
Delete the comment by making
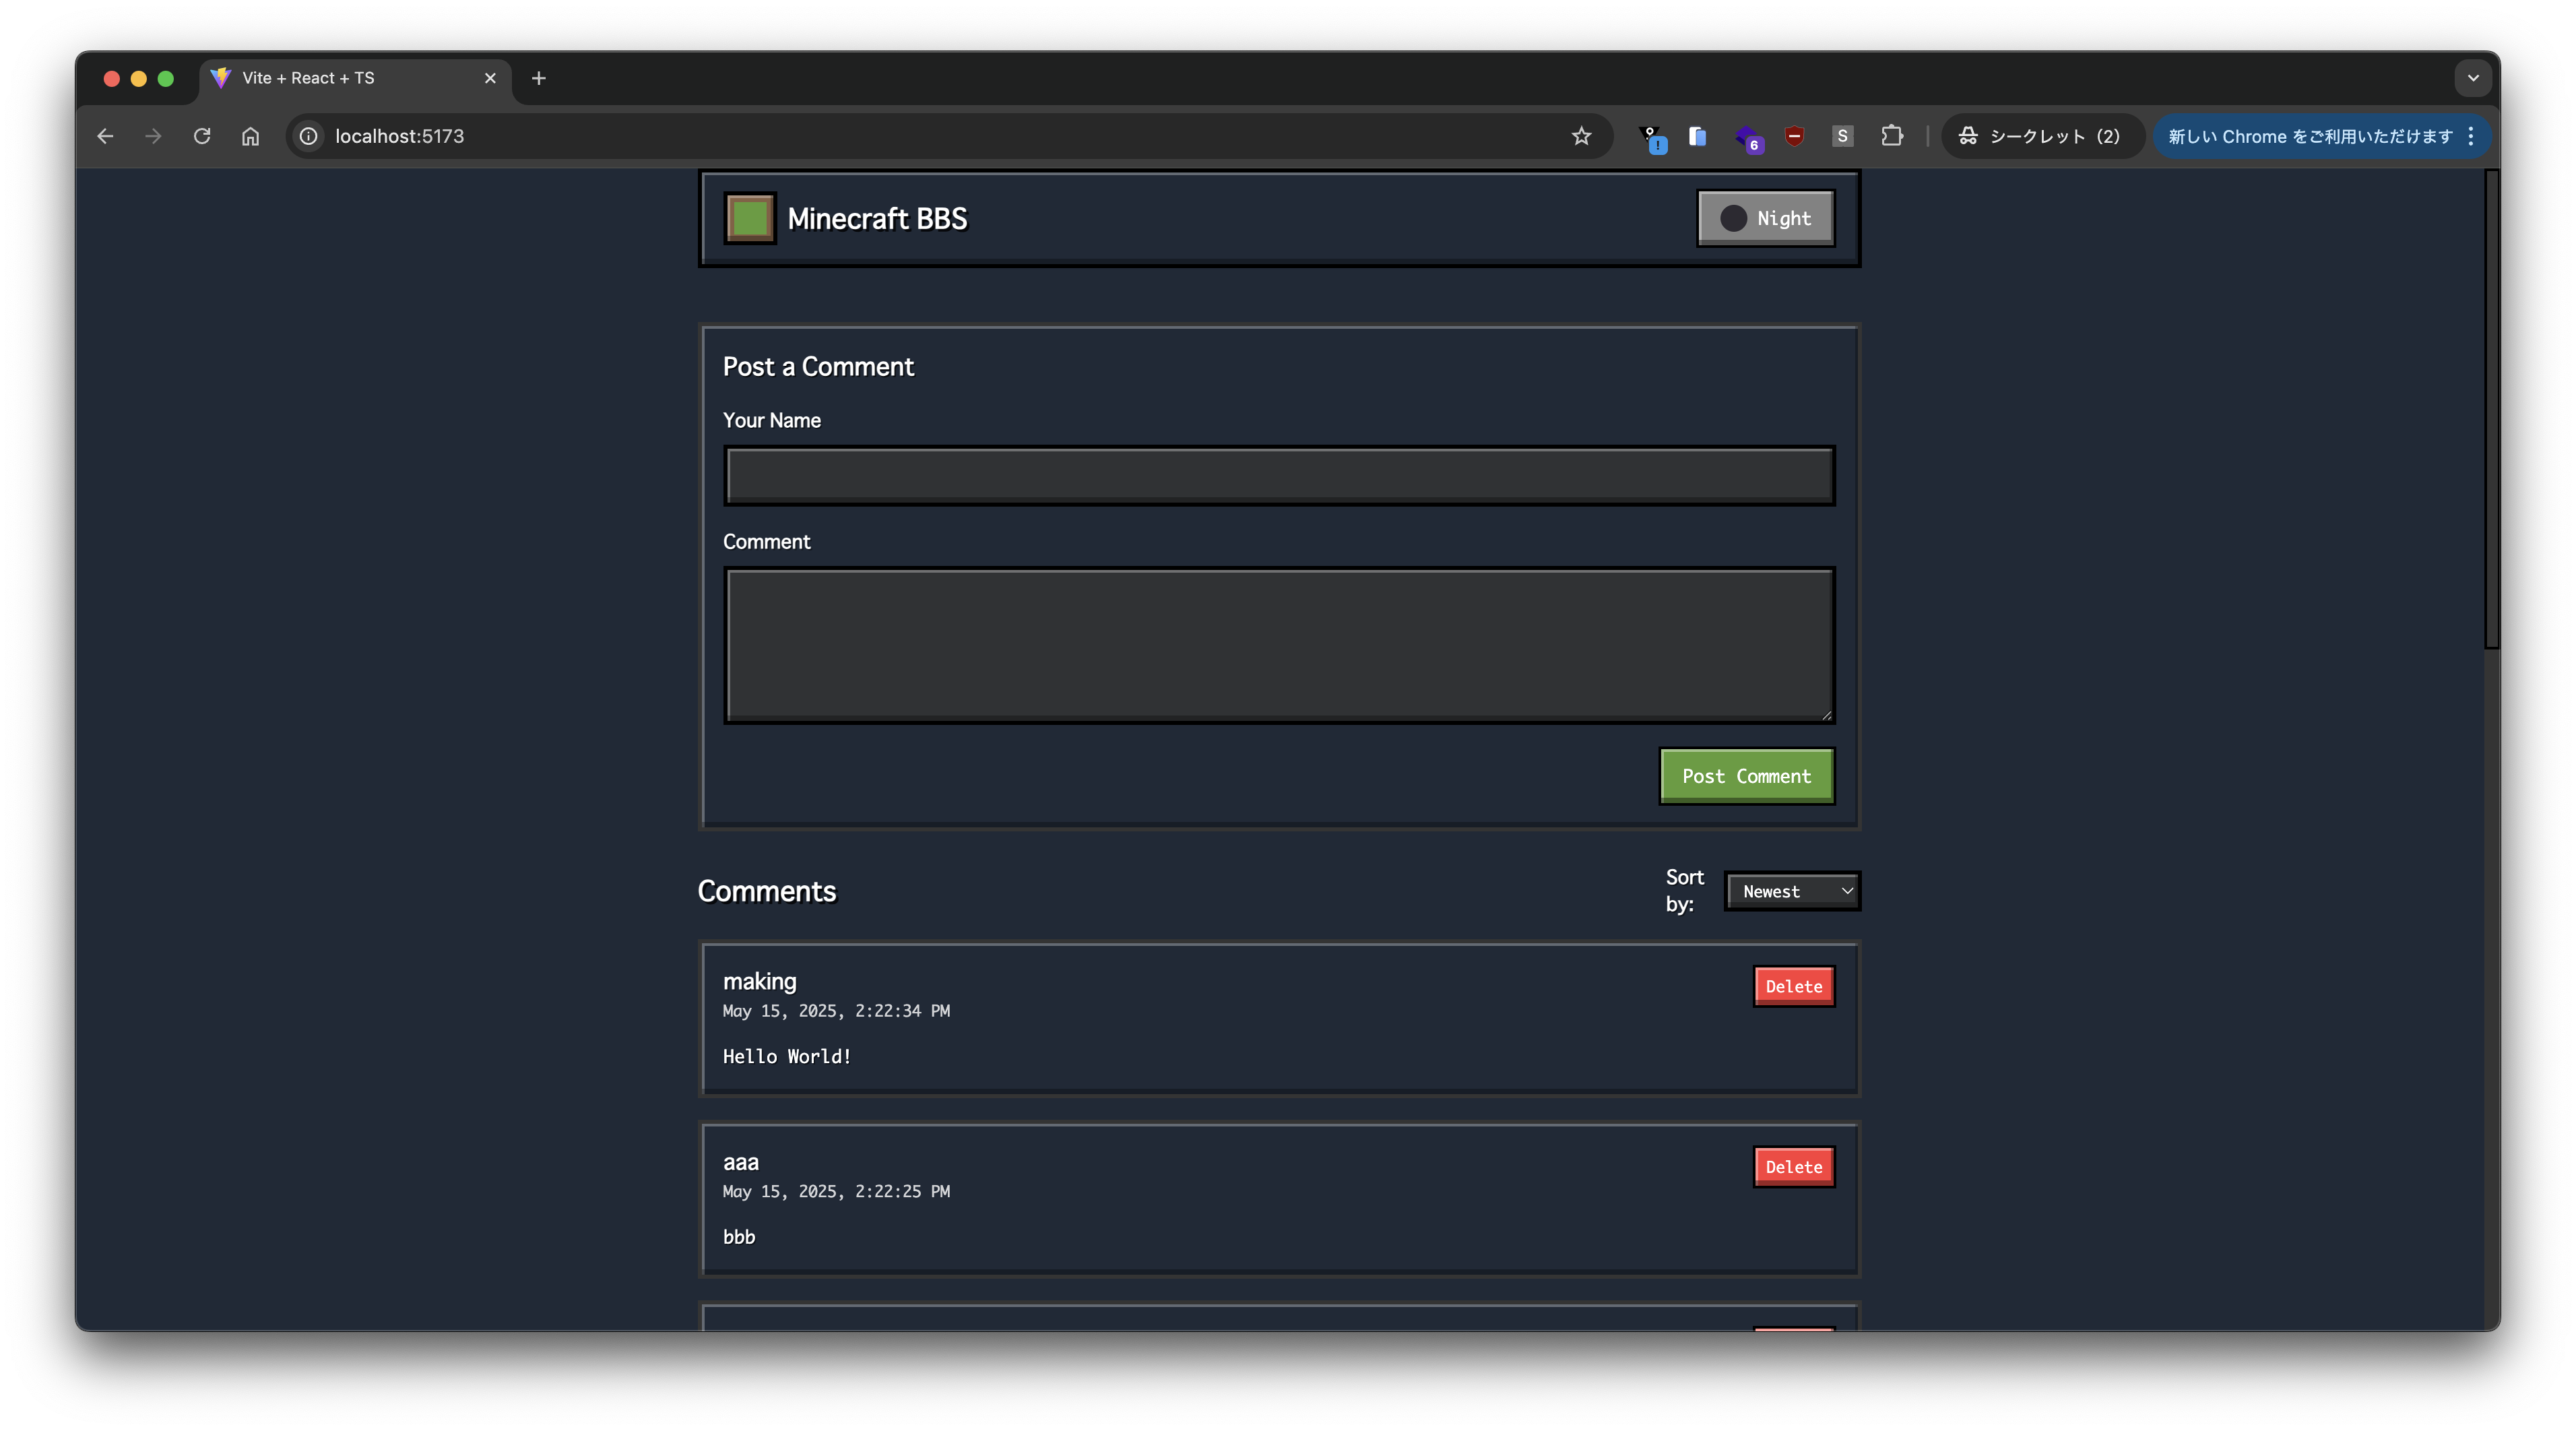pos(1793,986)
